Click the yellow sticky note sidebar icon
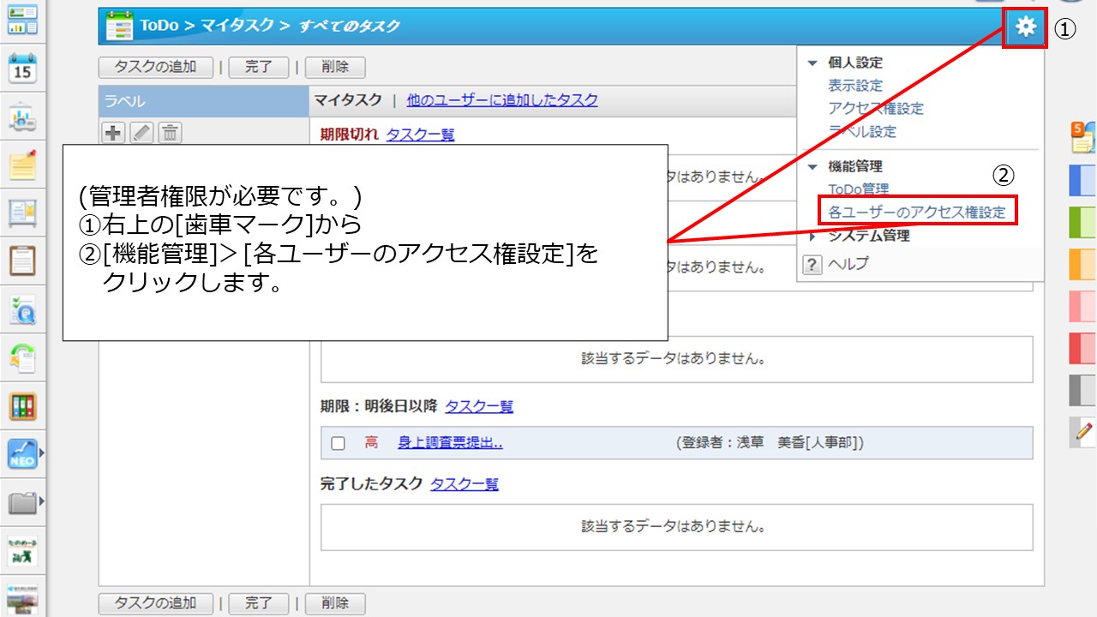Screen dimensions: 1097x617 pyautogui.click(x=22, y=165)
